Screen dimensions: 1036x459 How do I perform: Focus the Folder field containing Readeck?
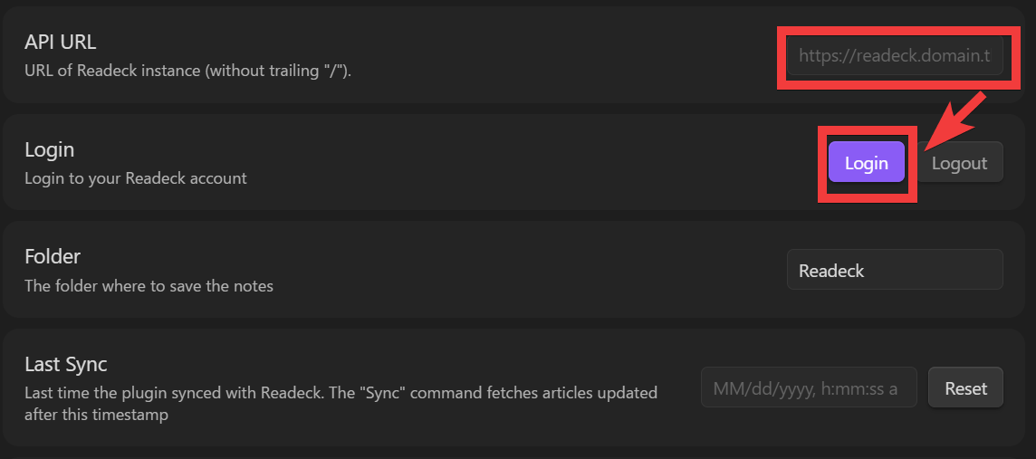point(894,270)
